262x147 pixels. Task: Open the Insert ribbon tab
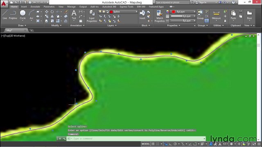(x=24, y=7)
